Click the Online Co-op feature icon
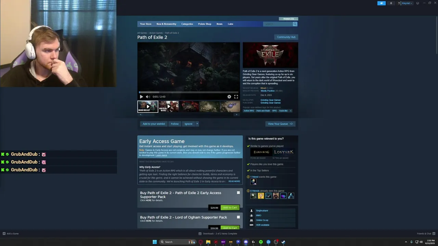 252,220
